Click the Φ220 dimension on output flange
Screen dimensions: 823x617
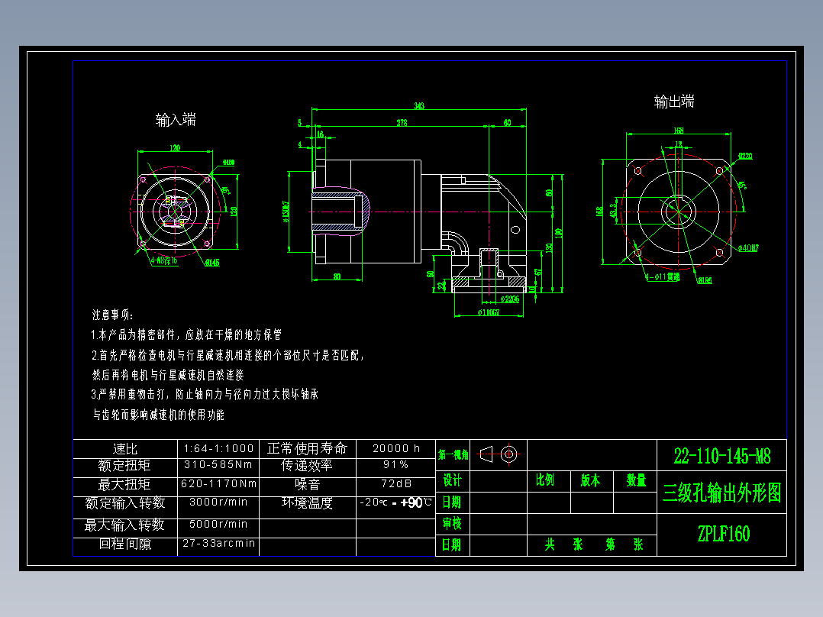[x=746, y=157]
